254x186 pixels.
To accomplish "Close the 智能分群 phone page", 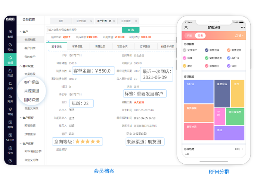I will [186, 27].
